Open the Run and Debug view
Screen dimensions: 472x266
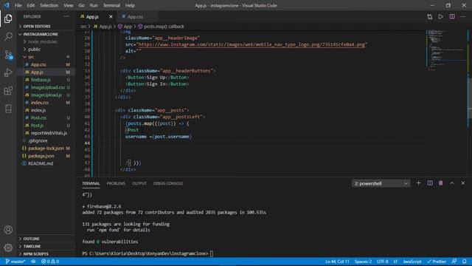pyautogui.click(x=8, y=72)
